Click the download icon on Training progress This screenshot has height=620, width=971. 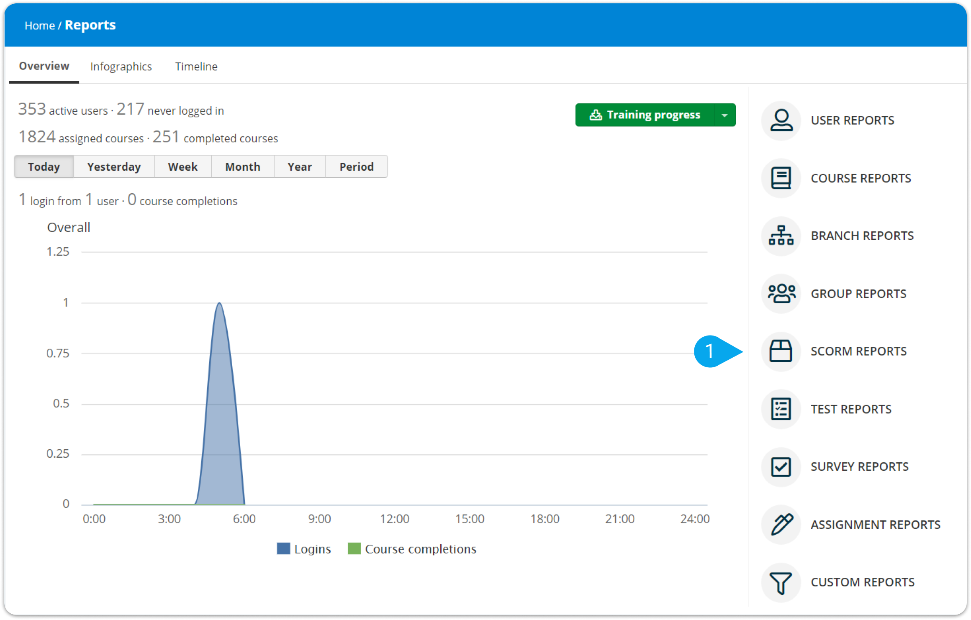click(596, 115)
